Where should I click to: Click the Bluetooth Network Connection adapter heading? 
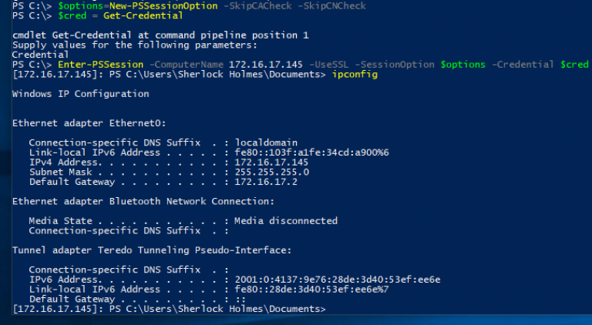point(143,201)
